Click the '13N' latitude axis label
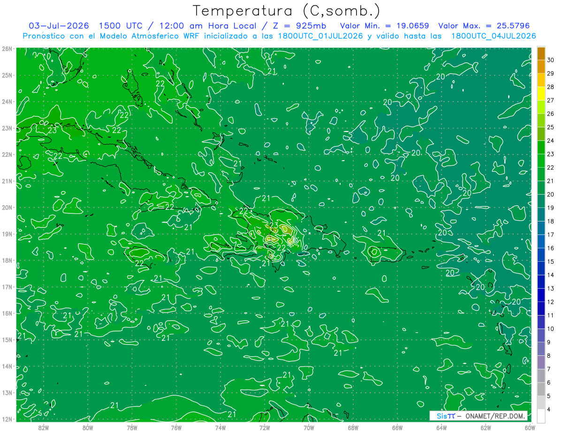 (7, 392)
